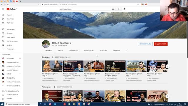Click the СПОНСИРОВАТЬ button
The height and width of the screenshot is (106, 188).
(145, 44)
